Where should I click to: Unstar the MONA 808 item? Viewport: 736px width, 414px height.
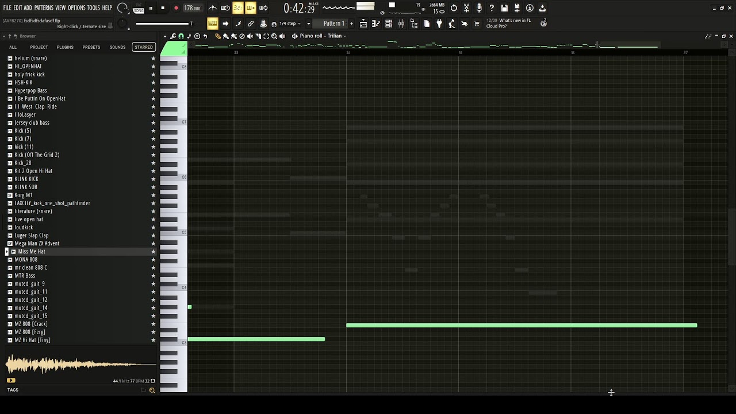[x=153, y=259]
